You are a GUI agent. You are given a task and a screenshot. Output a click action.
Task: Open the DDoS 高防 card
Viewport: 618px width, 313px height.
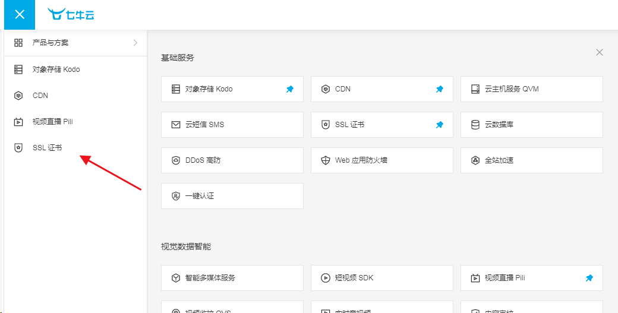[232, 160]
